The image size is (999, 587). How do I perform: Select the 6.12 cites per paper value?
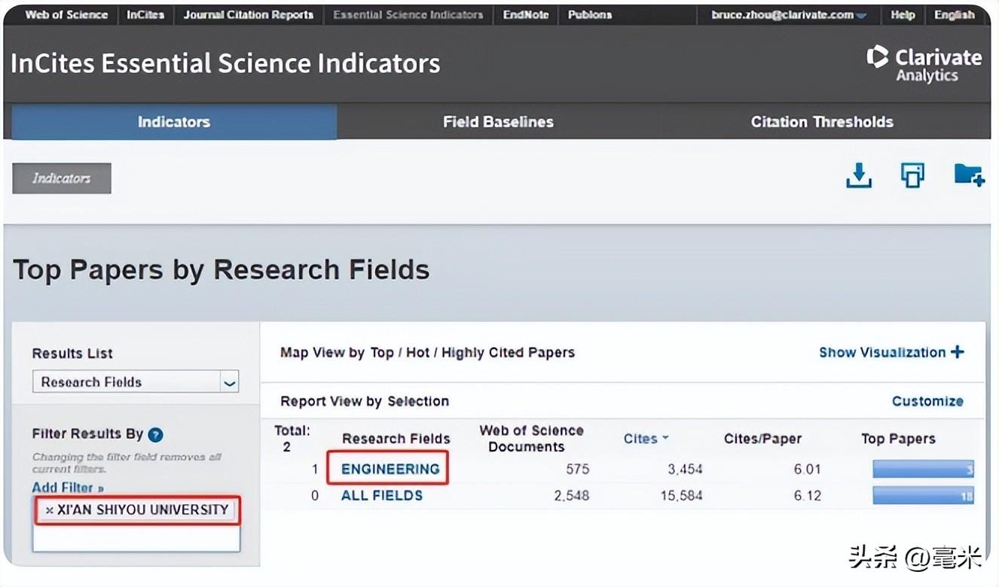tap(807, 495)
